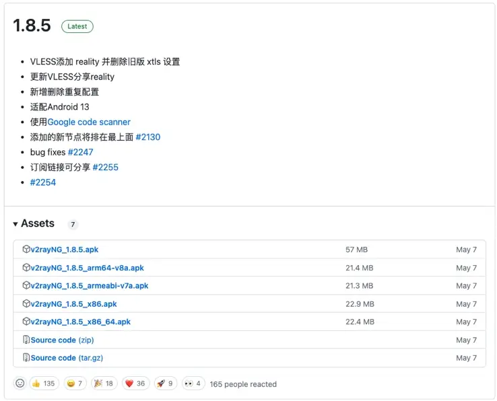497x401 pixels.
Task: Click the Assets heading text
Action: tap(38, 223)
